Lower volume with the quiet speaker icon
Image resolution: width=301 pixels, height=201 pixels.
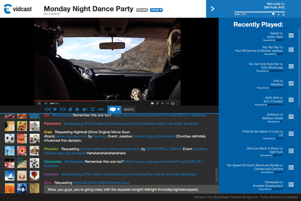[x=78, y=109]
